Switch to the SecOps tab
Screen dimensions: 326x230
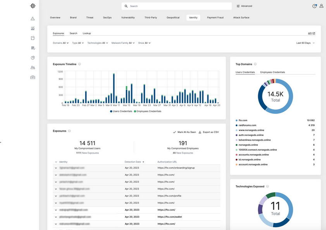[x=107, y=18]
